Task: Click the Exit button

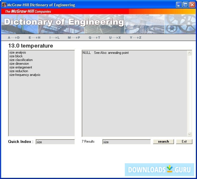Action: tap(184, 141)
